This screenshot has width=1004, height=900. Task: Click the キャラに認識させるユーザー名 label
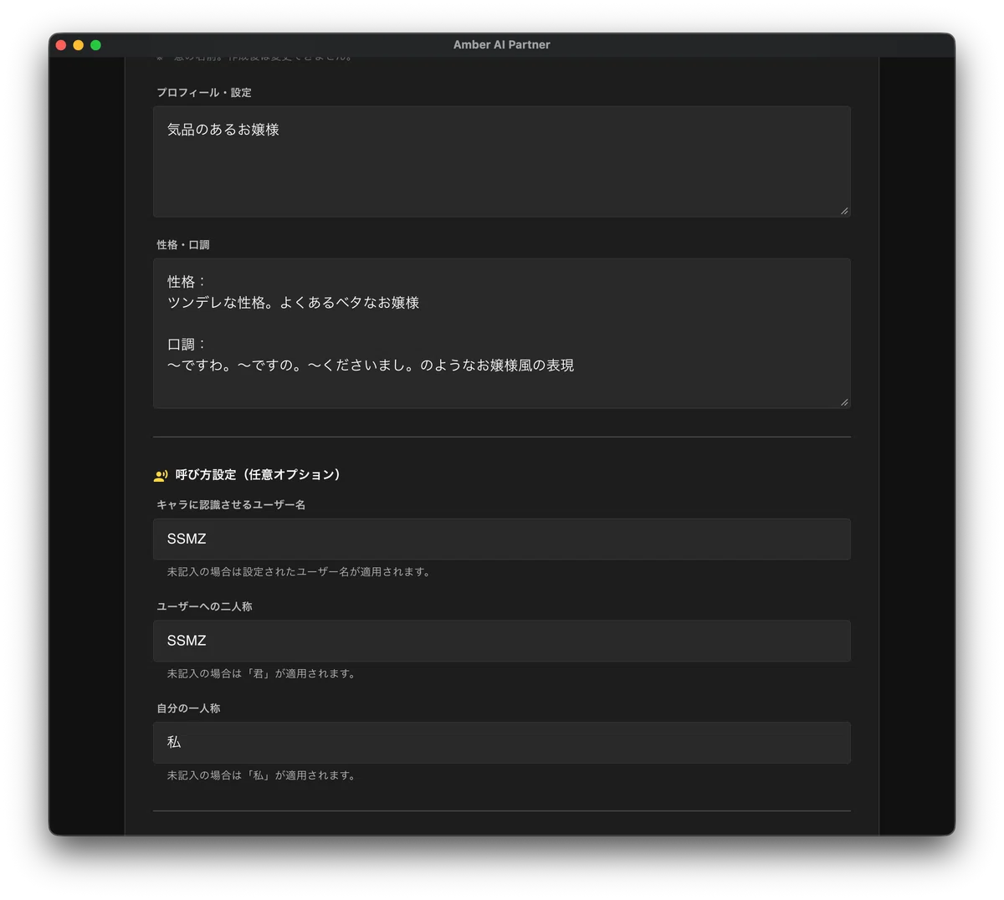(x=231, y=504)
